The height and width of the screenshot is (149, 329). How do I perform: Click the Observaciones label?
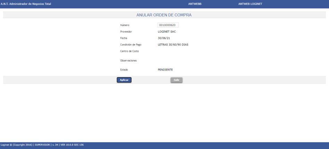128,60
